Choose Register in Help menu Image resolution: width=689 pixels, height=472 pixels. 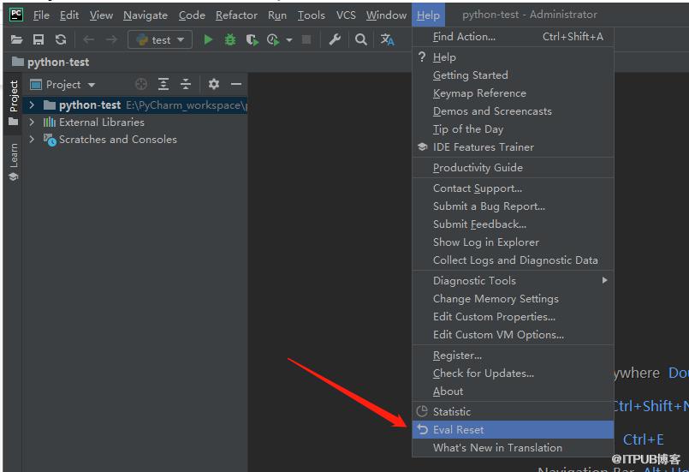click(x=513, y=355)
